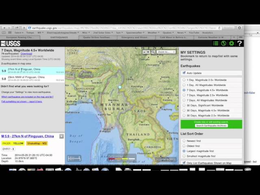Show bookmarks with the open-book icon

[x=4, y=32]
